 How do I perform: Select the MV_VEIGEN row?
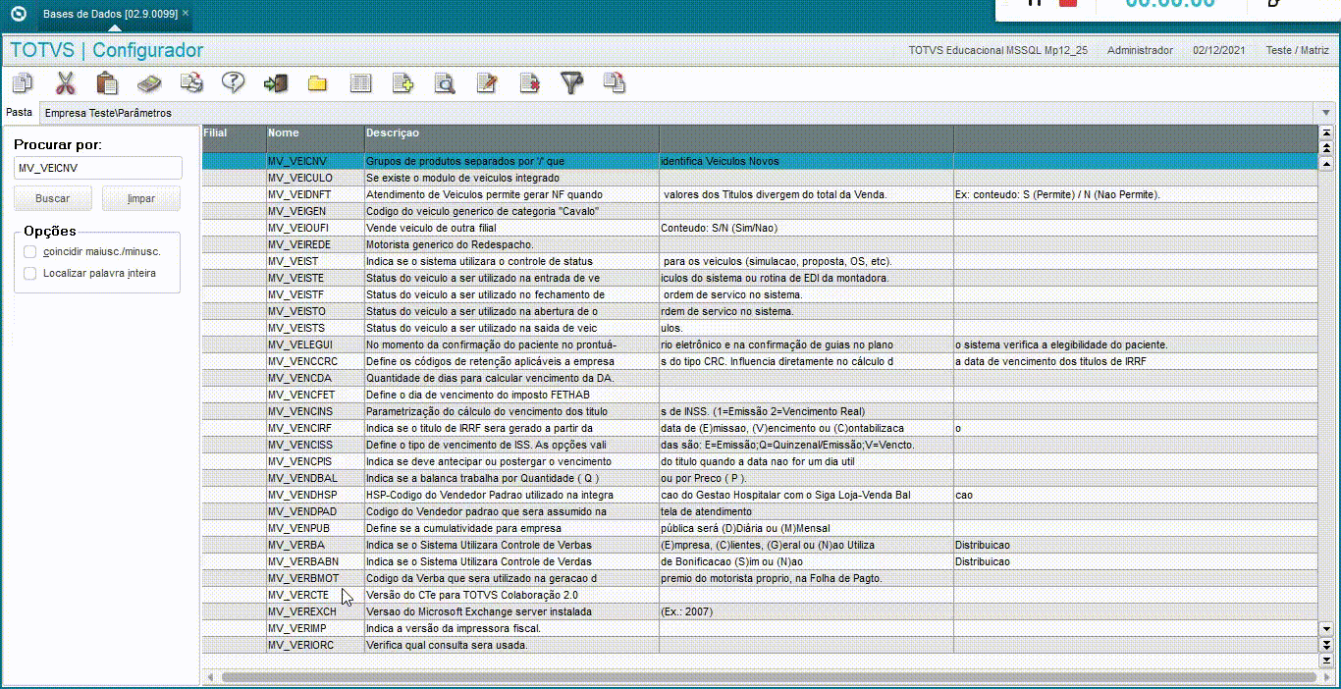coord(759,211)
